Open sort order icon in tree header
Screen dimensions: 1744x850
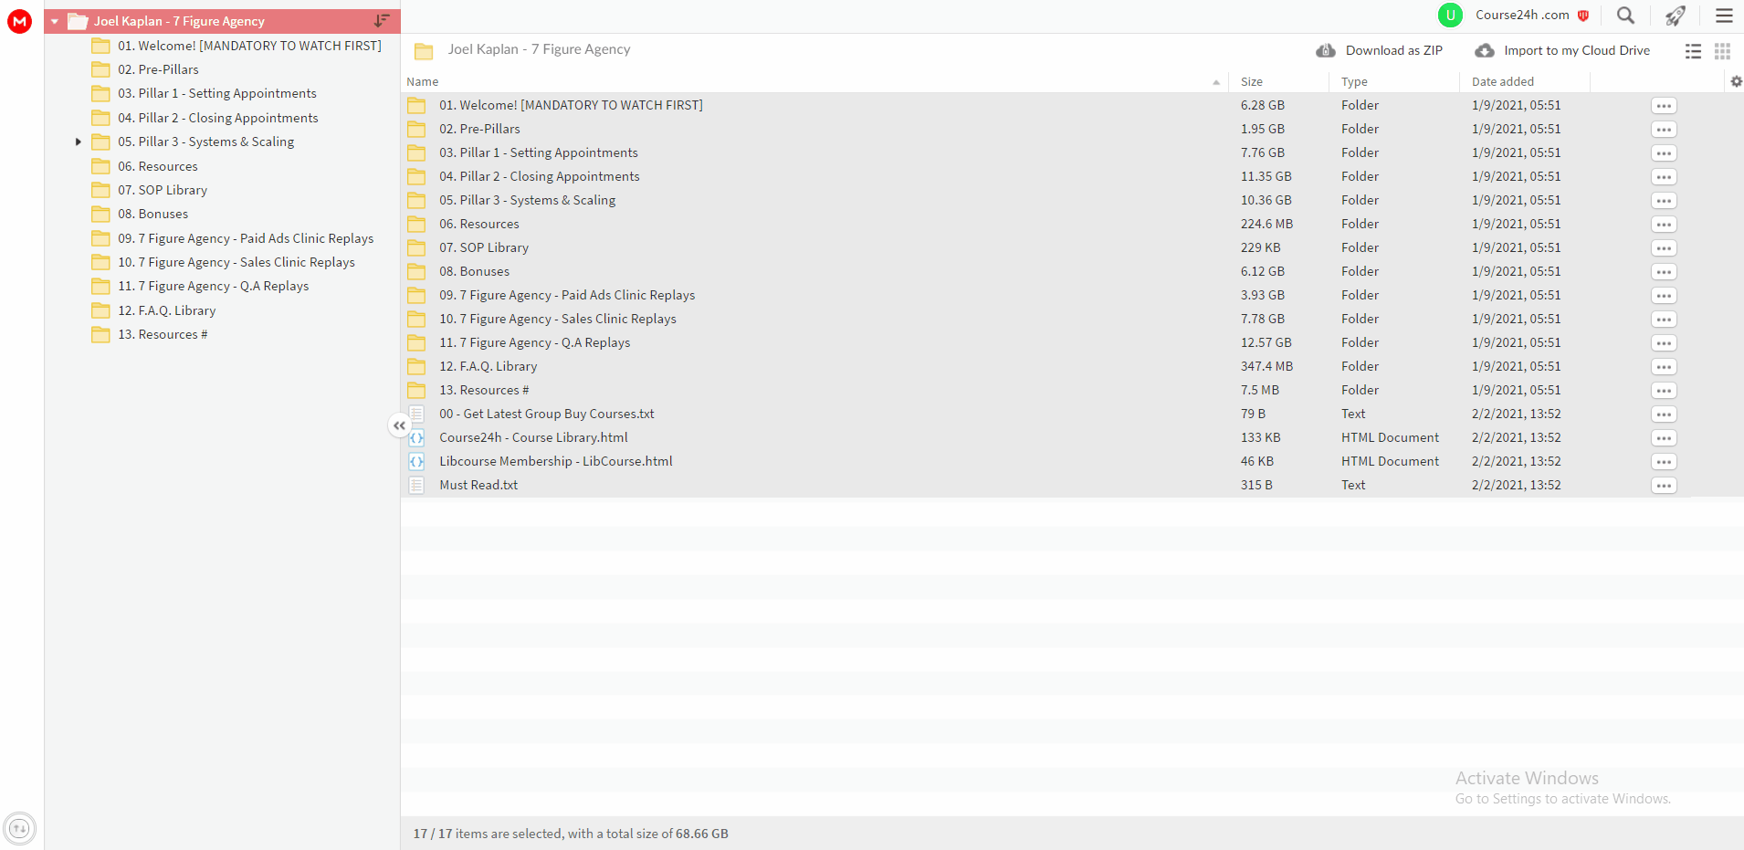coord(382,21)
